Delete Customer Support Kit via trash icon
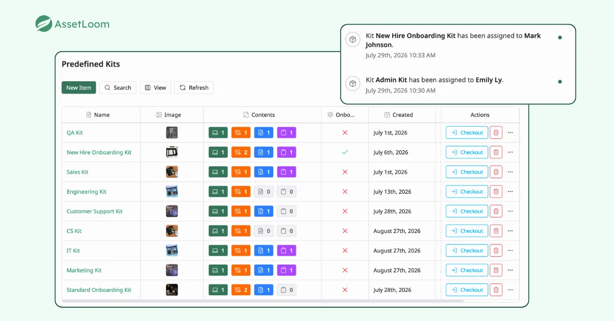The width and height of the screenshot is (614, 321). coord(496,212)
